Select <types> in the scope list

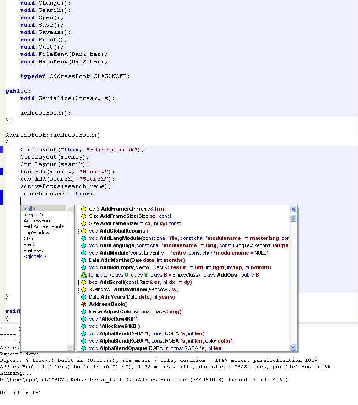pos(33,215)
